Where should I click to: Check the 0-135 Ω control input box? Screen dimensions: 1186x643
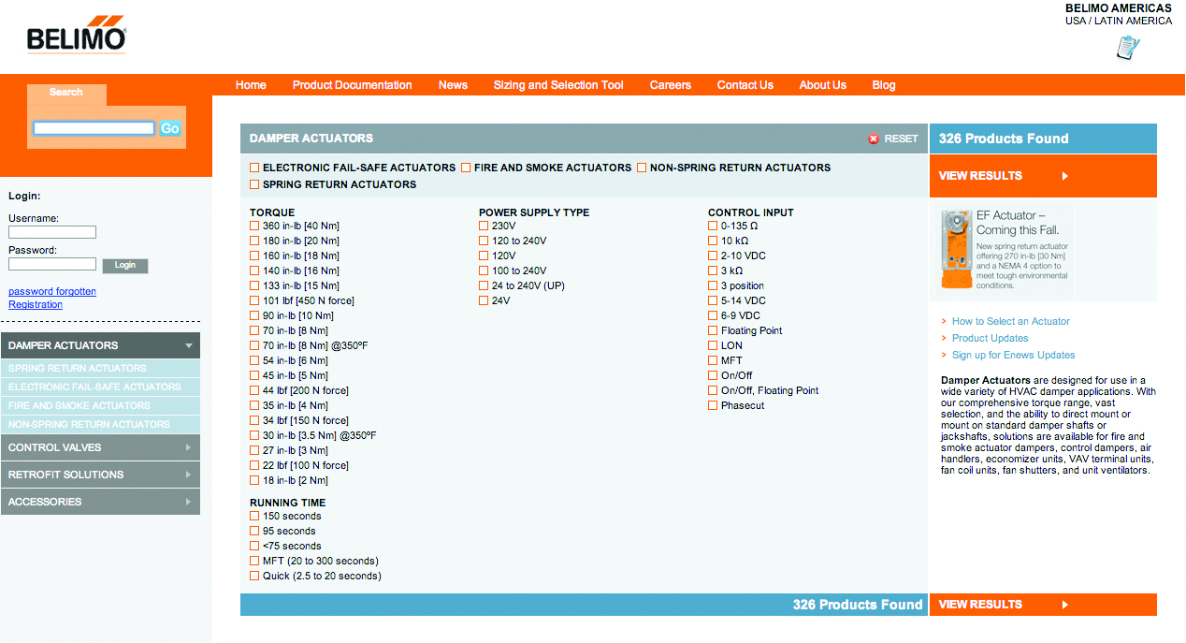tap(713, 226)
